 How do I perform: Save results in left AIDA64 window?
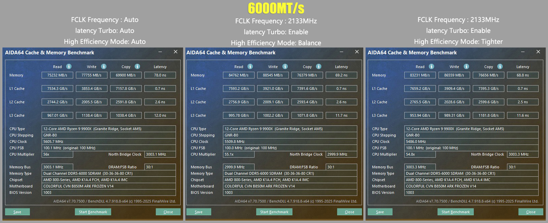[17, 212]
